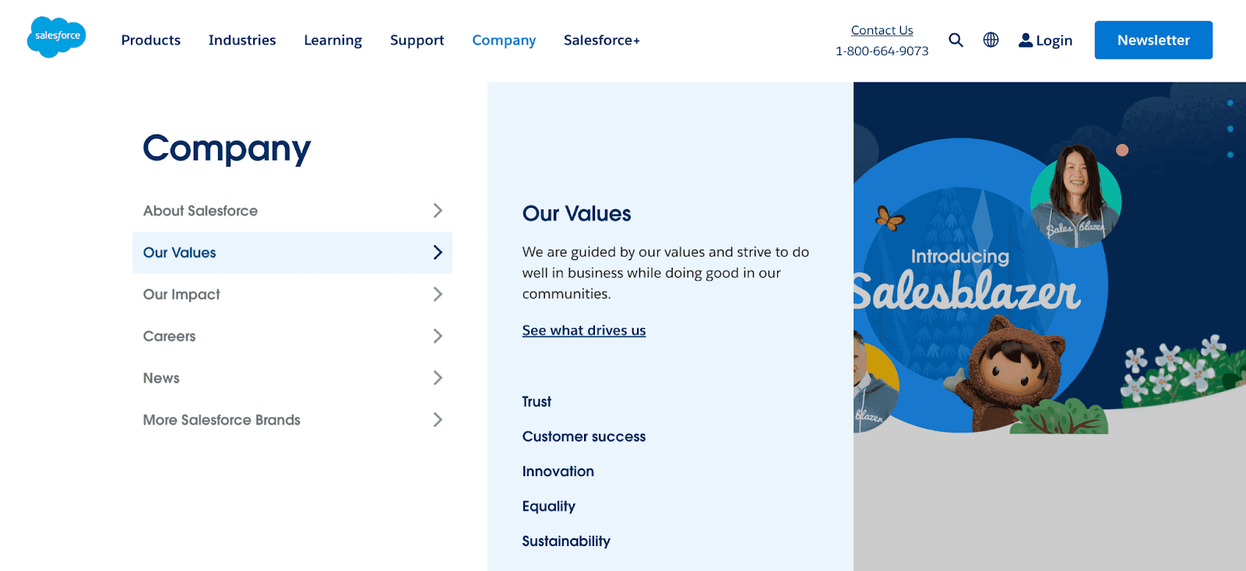Click the Newsletter button
1246x571 pixels.
(1153, 40)
